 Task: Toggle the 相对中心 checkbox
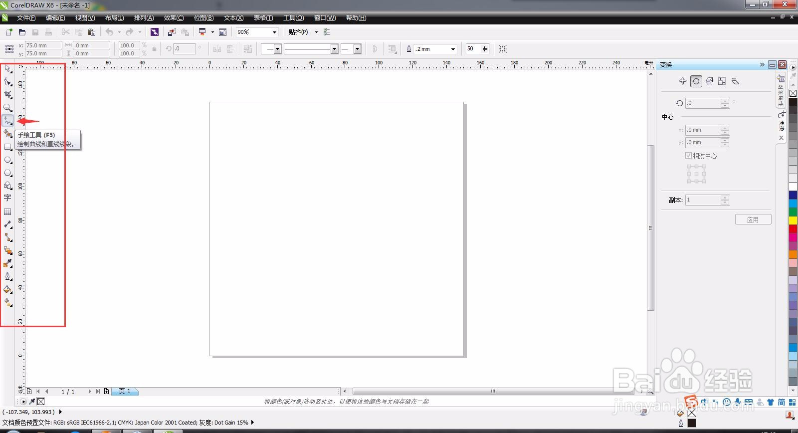688,156
